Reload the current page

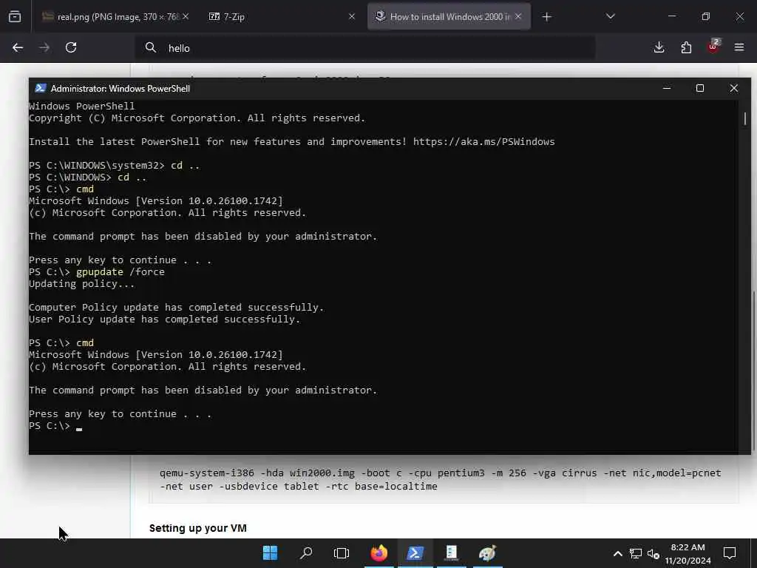pyautogui.click(x=71, y=47)
